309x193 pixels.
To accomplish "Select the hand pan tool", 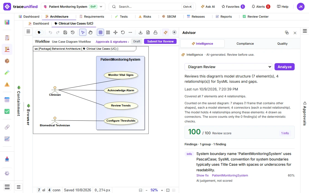I will tap(90, 33).
